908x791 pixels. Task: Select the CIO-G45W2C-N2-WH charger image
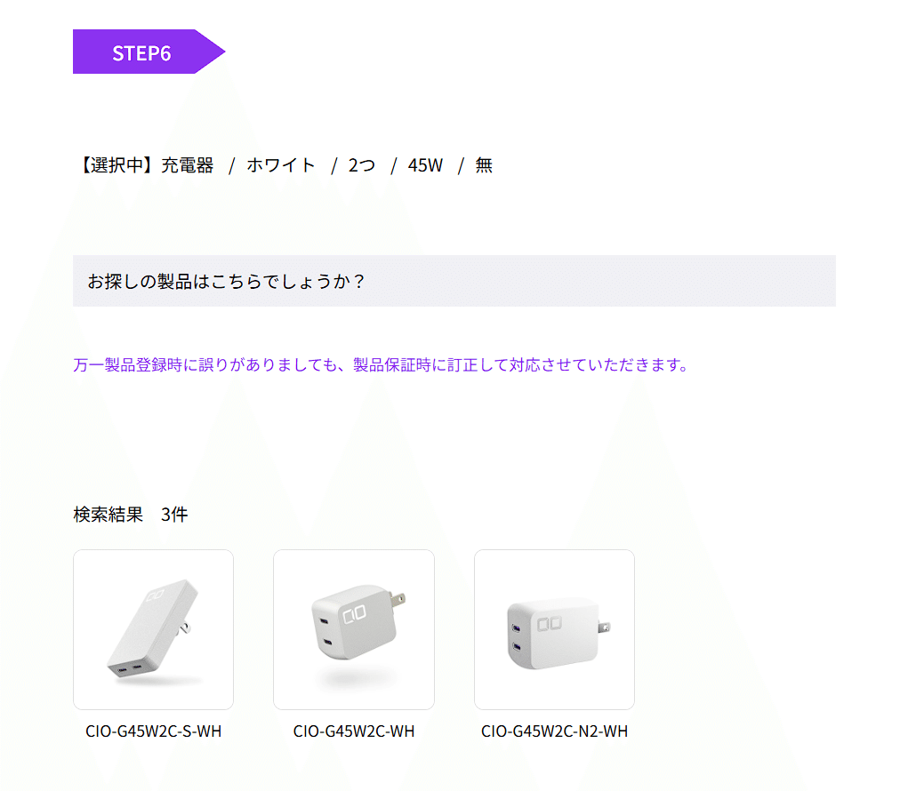pos(554,629)
